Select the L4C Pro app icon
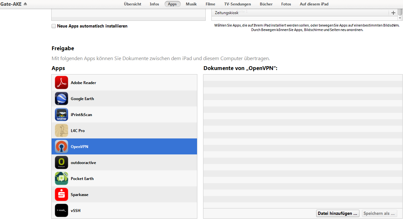 pos(61,130)
